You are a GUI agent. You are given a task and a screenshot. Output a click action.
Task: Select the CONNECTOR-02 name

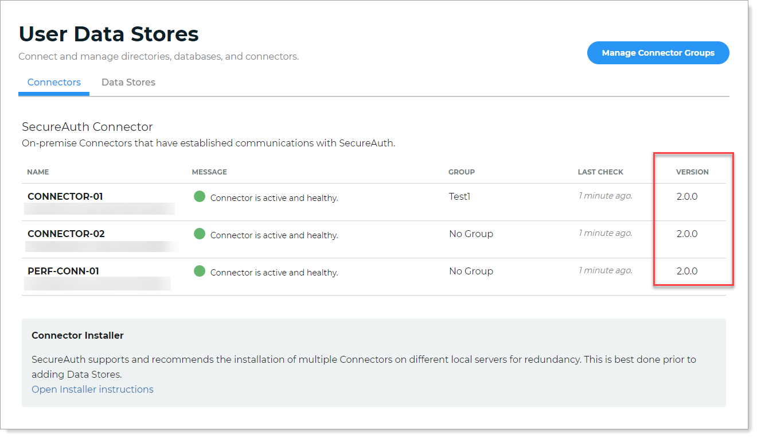(x=66, y=234)
